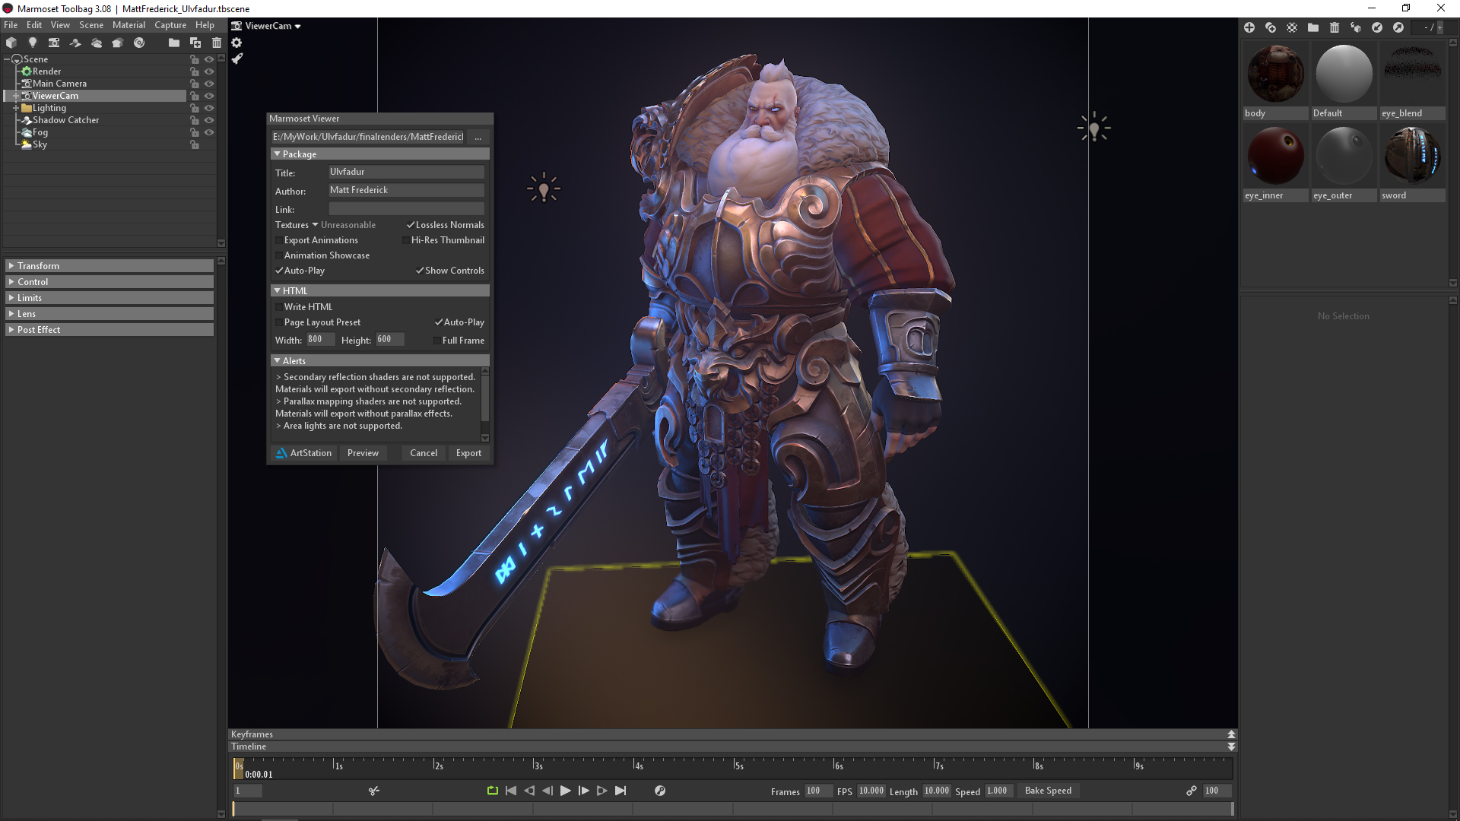Click the Export button in Marmoset Viewer
This screenshot has width=1460, height=821.
pyautogui.click(x=468, y=453)
